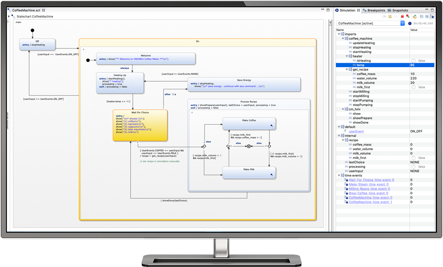
Task: Resume the running simulation
Action: pyautogui.click(x=385, y=16)
